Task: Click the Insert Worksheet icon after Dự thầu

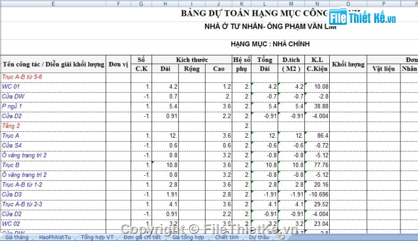Action: (282, 236)
